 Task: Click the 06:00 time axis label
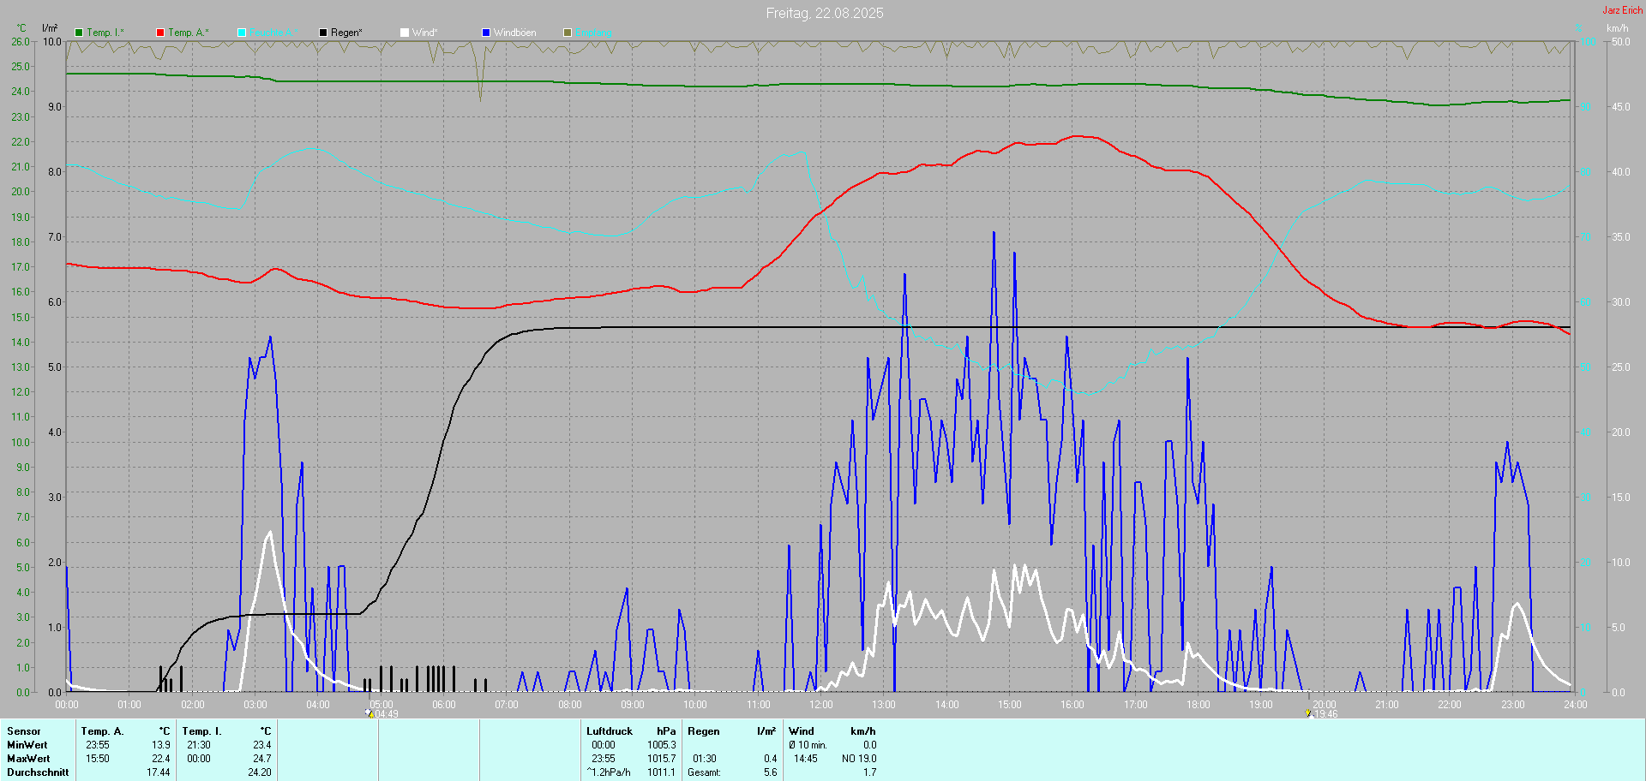(444, 705)
